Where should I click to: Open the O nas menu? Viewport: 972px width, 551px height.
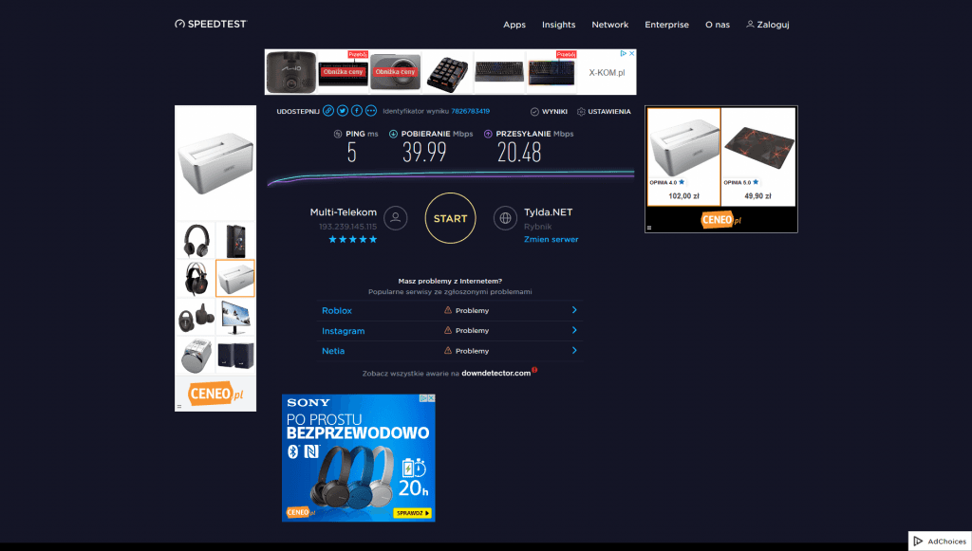click(718, 25)
